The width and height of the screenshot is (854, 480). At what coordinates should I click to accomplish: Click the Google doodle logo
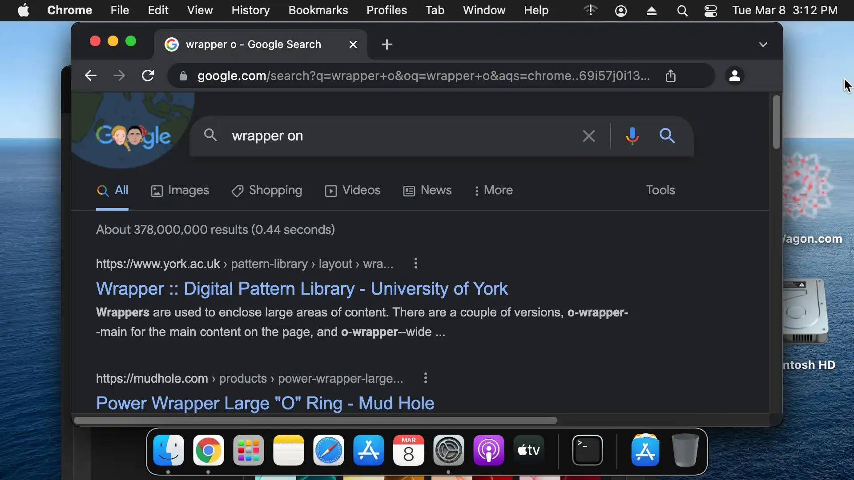(133, 136)
